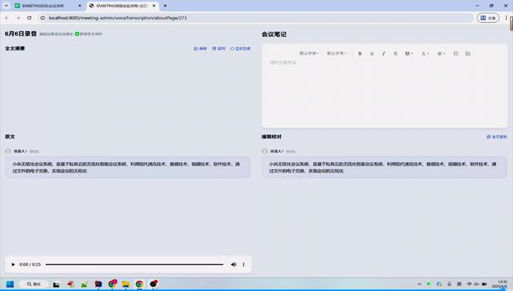Open the browser three-dot menu
This screenshot has height=291, width=513.
[x=506, y=18]
